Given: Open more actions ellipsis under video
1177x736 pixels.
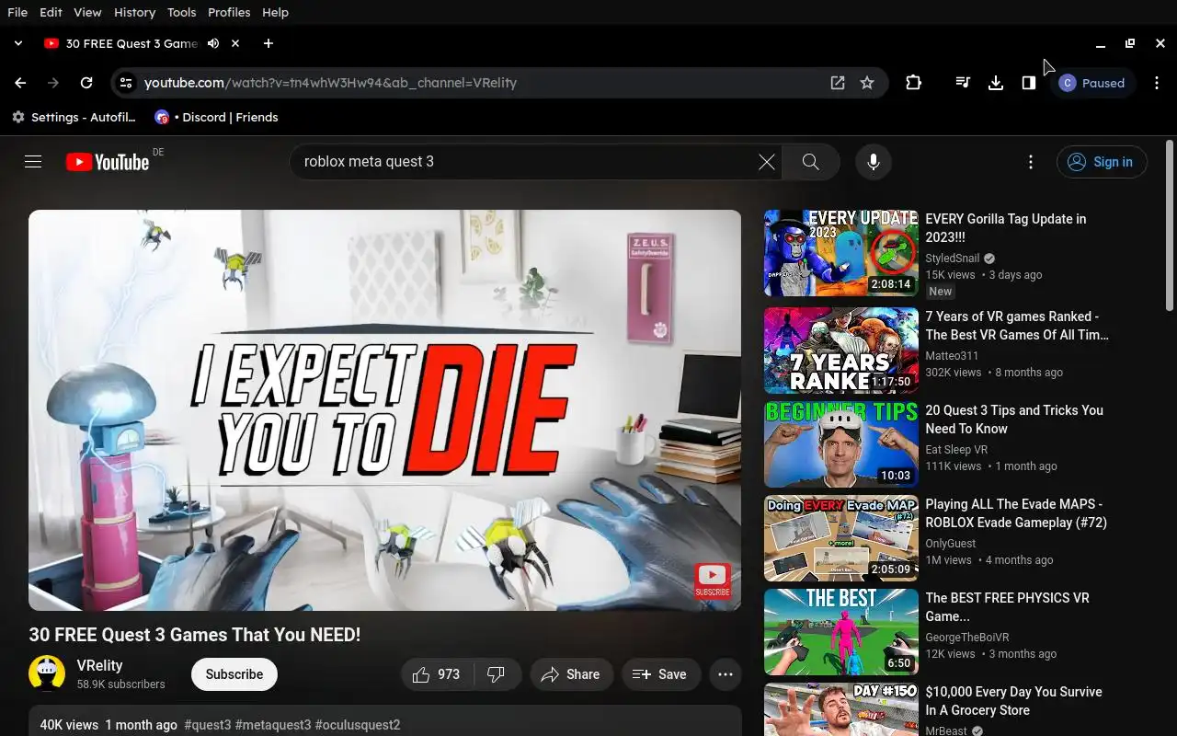Looking at the screenshot, I should [726, 674].
